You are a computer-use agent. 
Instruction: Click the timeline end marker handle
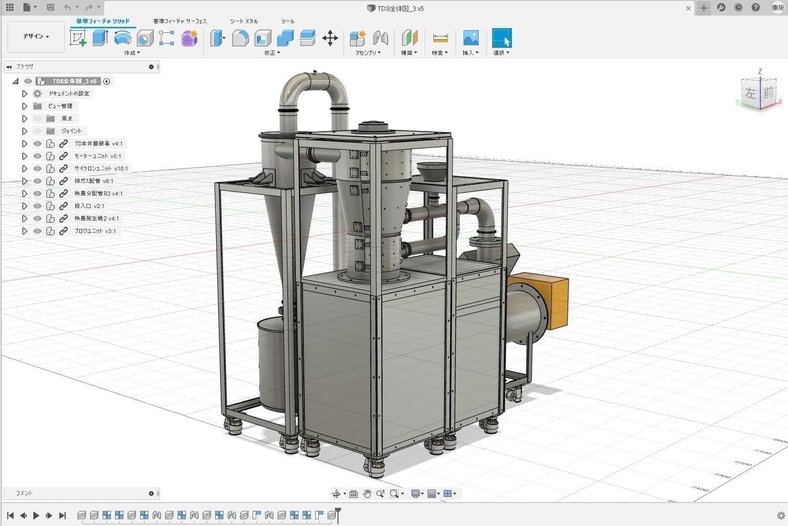(x=338, y=511)
